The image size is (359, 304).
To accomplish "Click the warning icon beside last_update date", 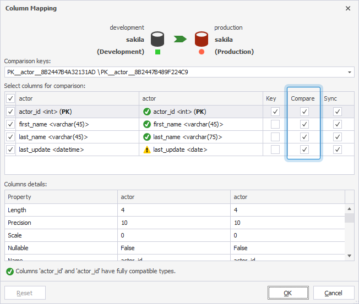I will point(147,150).
